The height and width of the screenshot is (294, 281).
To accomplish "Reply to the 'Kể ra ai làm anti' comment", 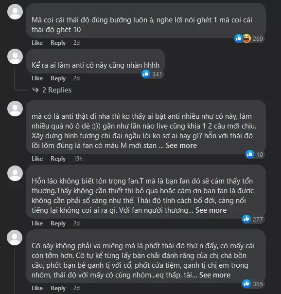I will click(x=58, y=78).
